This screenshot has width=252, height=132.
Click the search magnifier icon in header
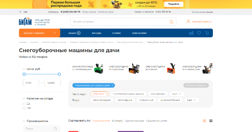[171, 22]
